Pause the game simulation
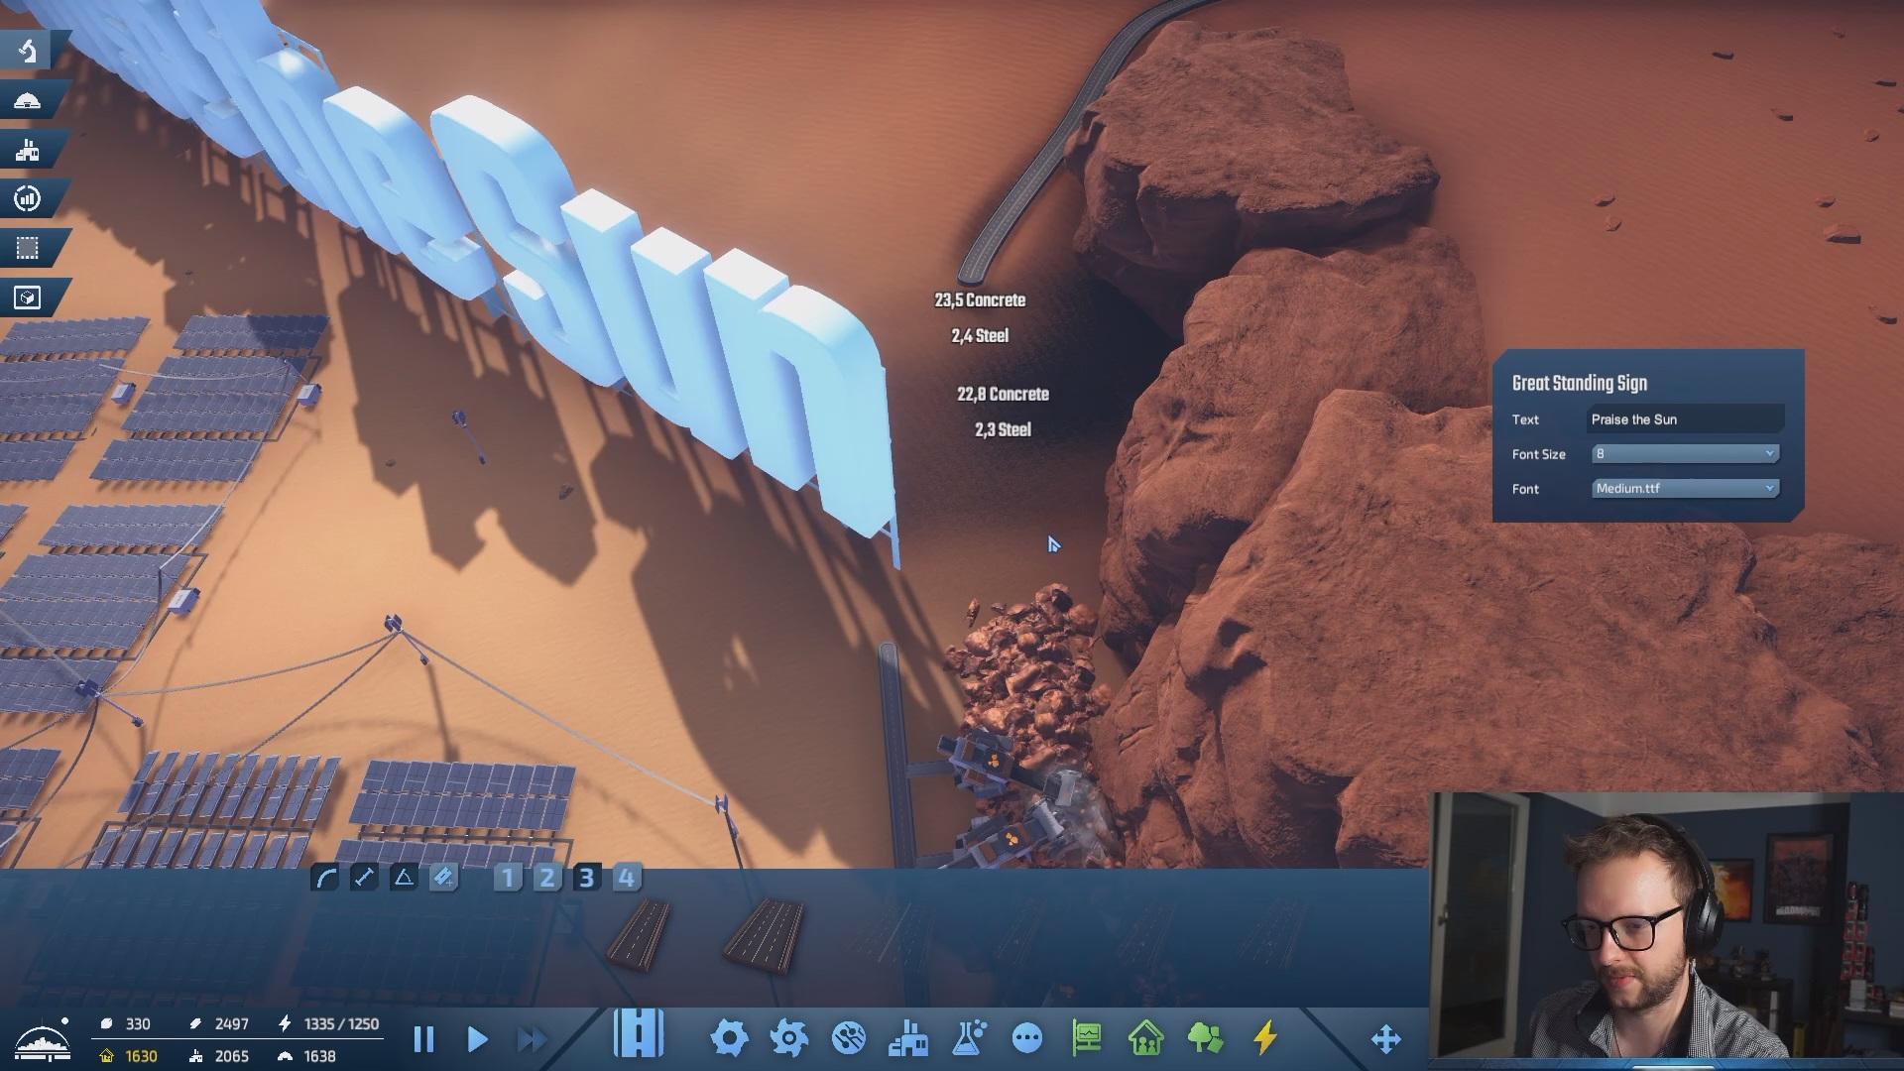 [x=423, y=1039]
